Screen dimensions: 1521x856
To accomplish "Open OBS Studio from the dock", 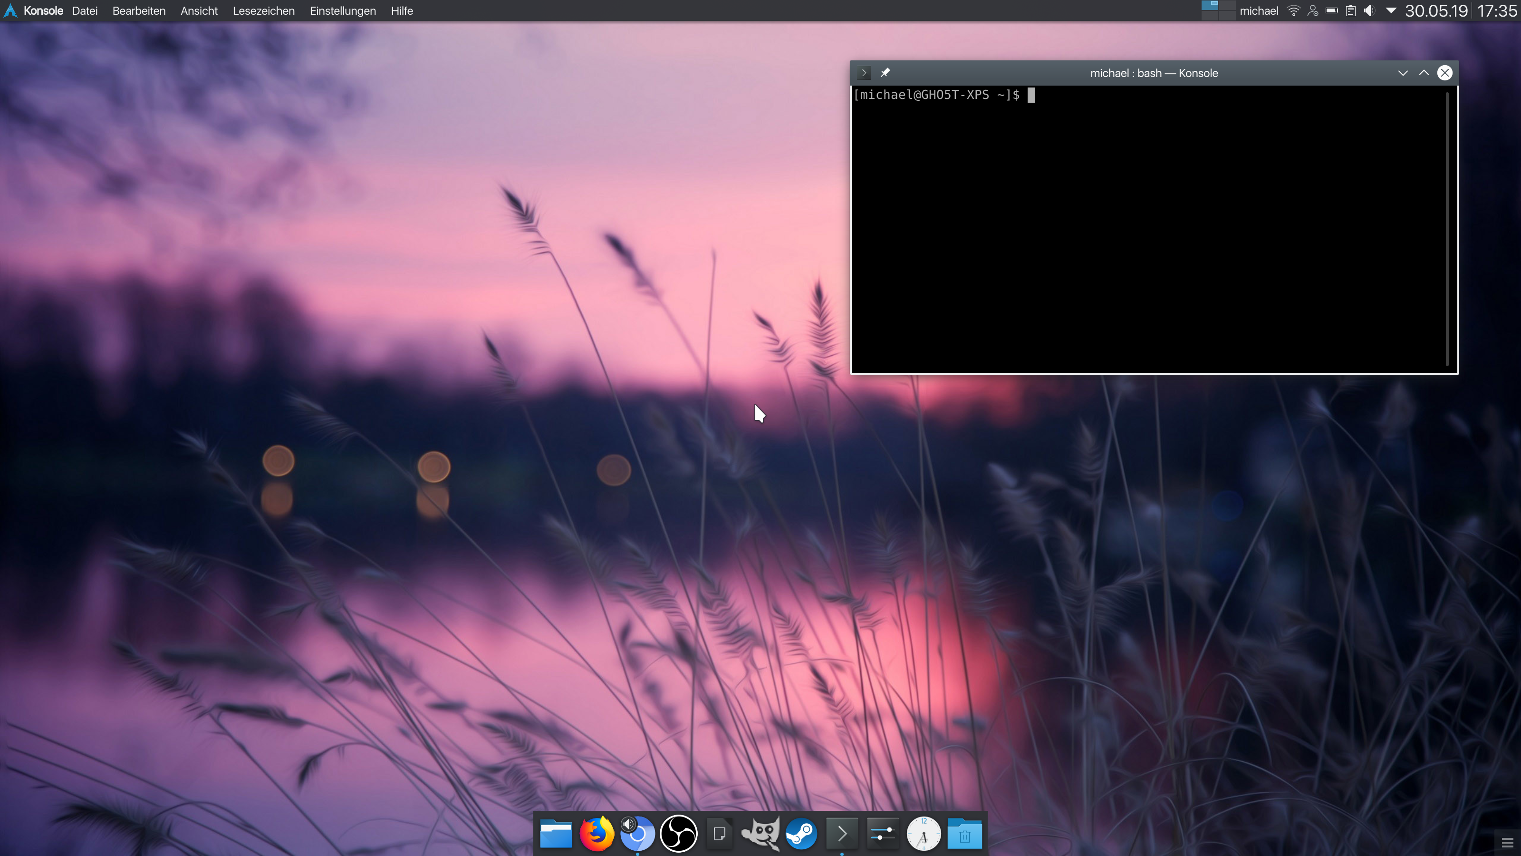I will click(678, 834).
